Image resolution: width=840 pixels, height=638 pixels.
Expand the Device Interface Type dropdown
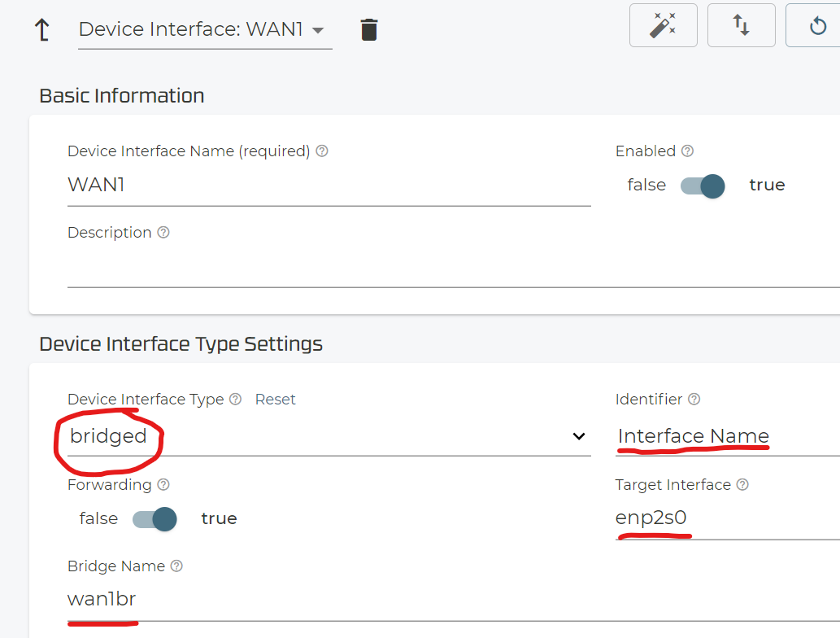[x=329, y=437]
